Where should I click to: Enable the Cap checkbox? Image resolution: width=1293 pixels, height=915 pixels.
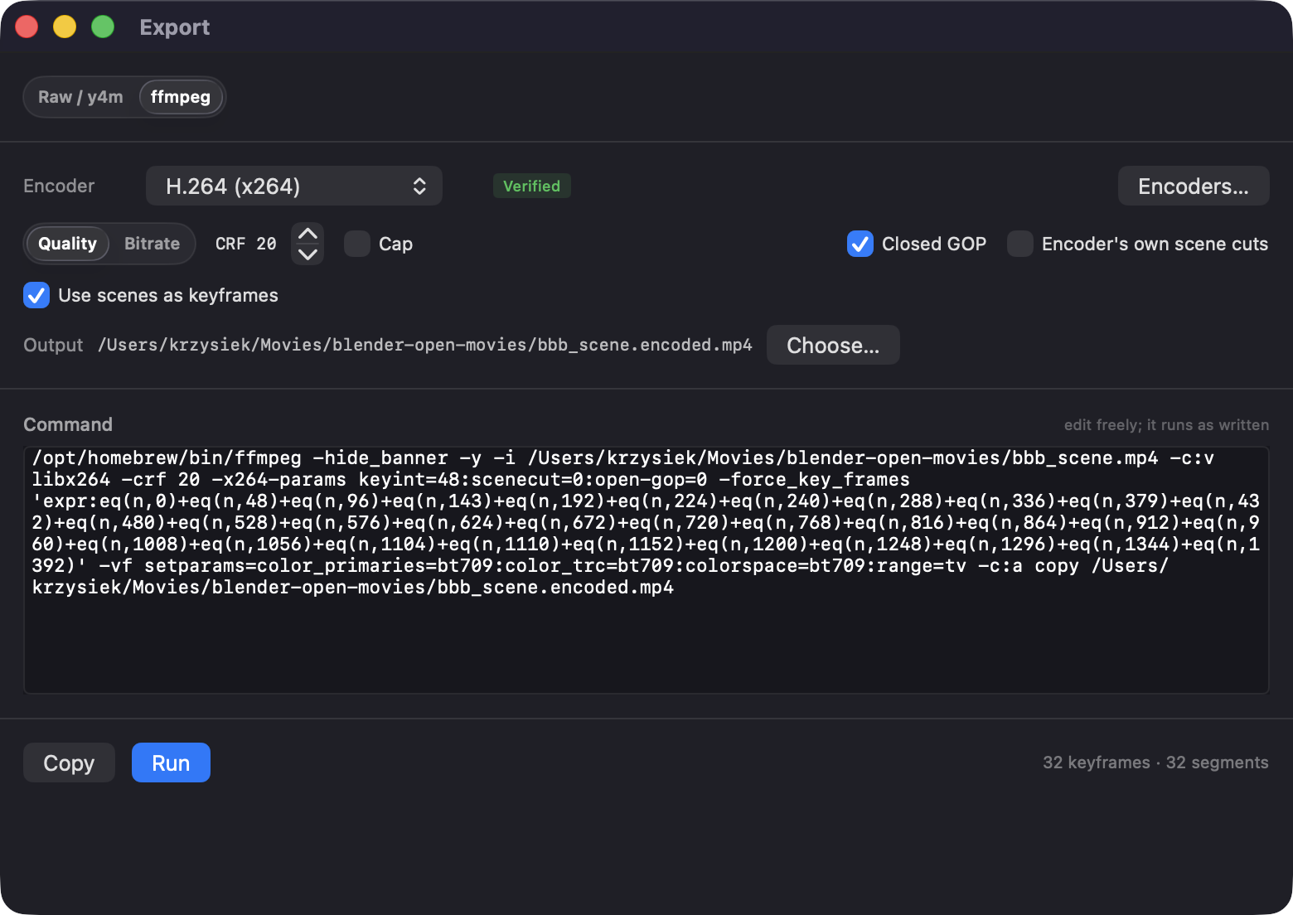[357, 244]
